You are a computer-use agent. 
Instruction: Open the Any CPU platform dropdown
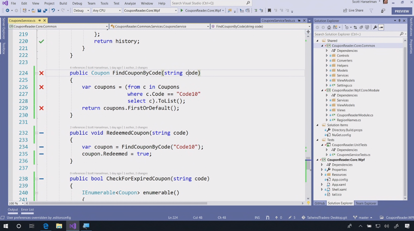[x=106, y=10]
